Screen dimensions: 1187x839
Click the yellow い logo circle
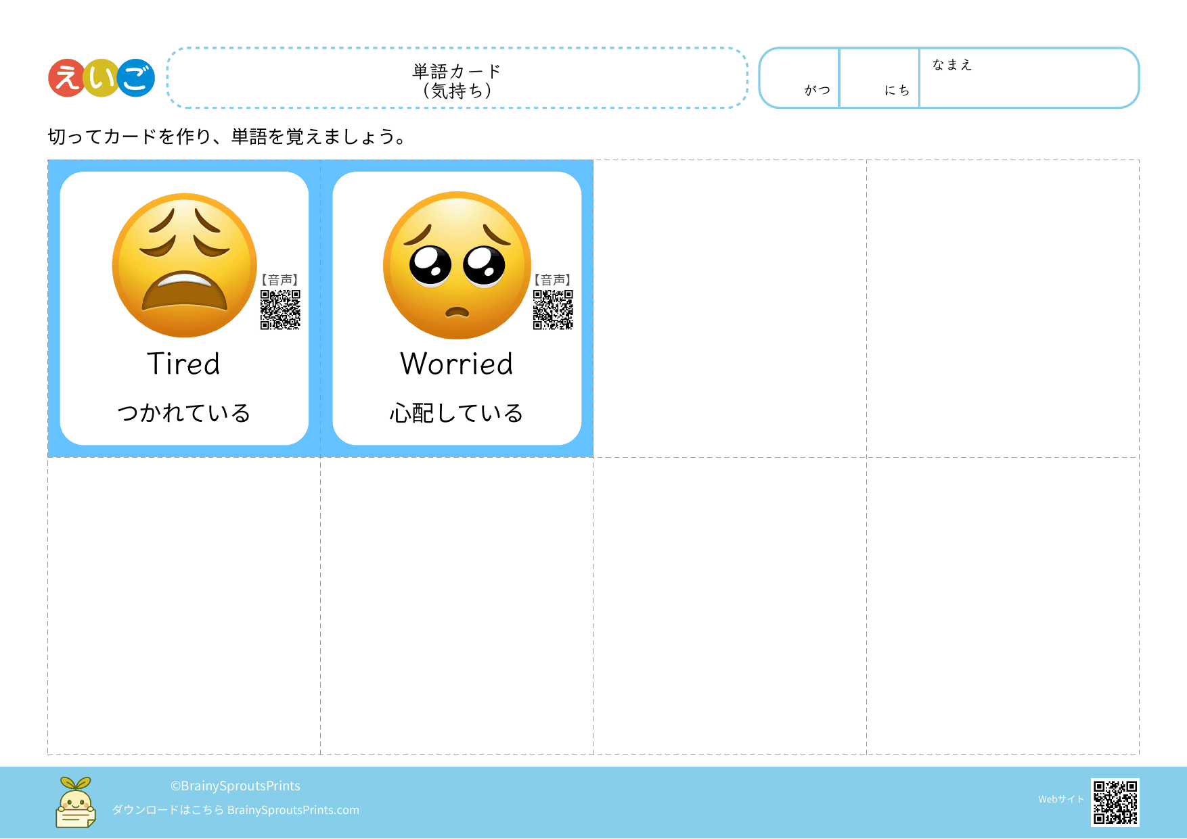(x=102, y=78)
